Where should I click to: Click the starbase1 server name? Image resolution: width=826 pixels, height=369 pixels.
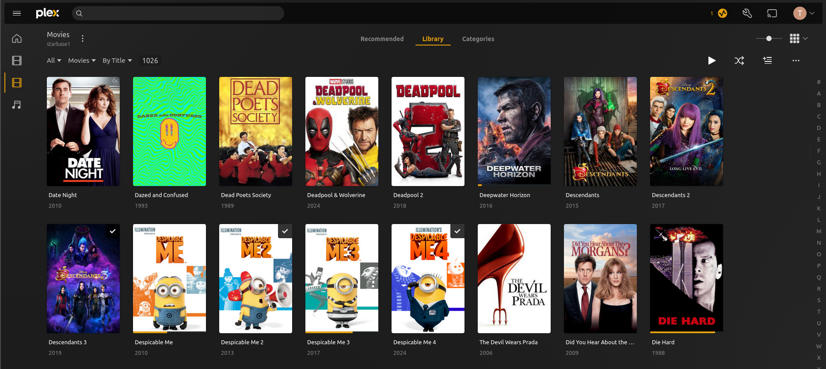[x=58, y=44]
